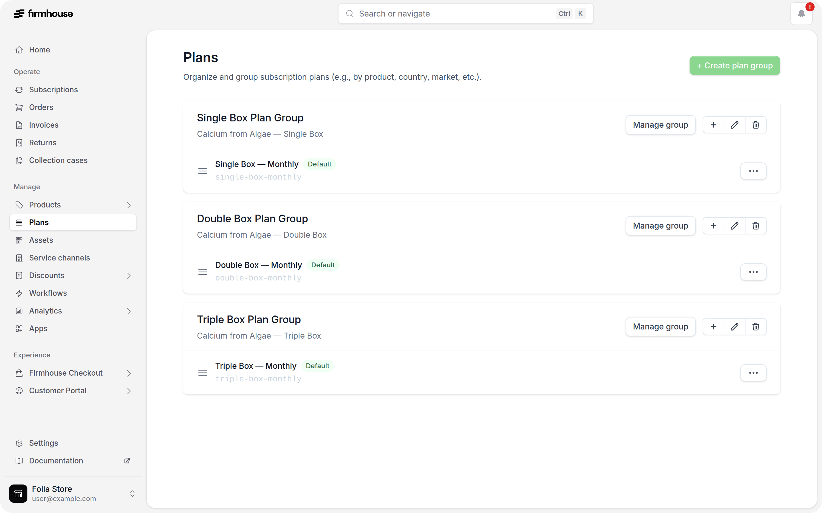Viewport: 822px width, 513px height.
Task: Add a plan to Single Box Plan Group
Action: pyautogui.click(x=713, y=125)
